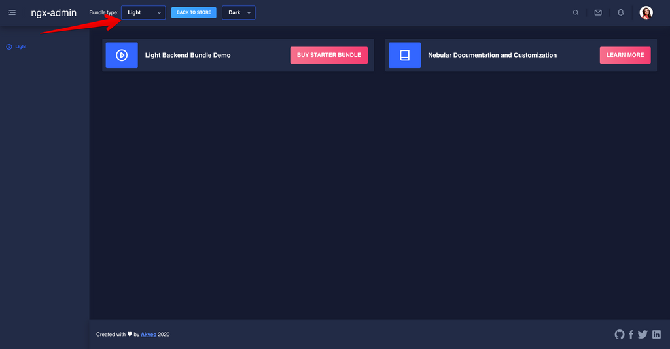Click the Learn More button
Viewport: 670px width, 349px height.
(625, 55)
